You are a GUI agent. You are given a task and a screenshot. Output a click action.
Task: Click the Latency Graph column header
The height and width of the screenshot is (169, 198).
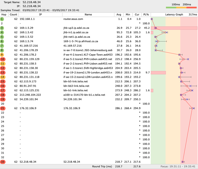coord(174,15)
